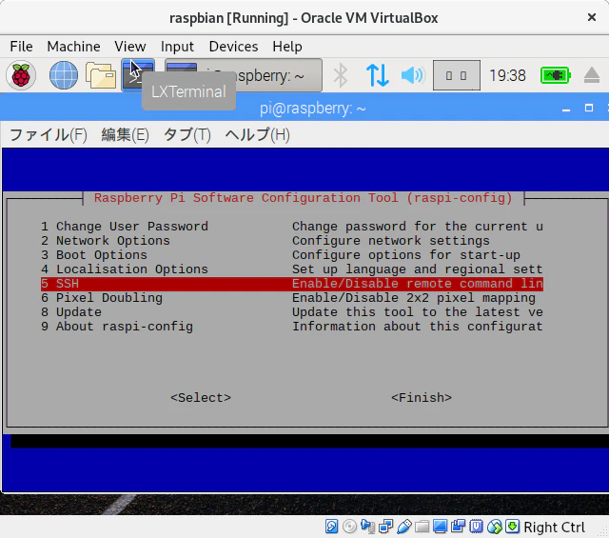Open the terminal ファイル(F) menu
Viewport: 609px width, 538px height.
(x=49, y=135)
